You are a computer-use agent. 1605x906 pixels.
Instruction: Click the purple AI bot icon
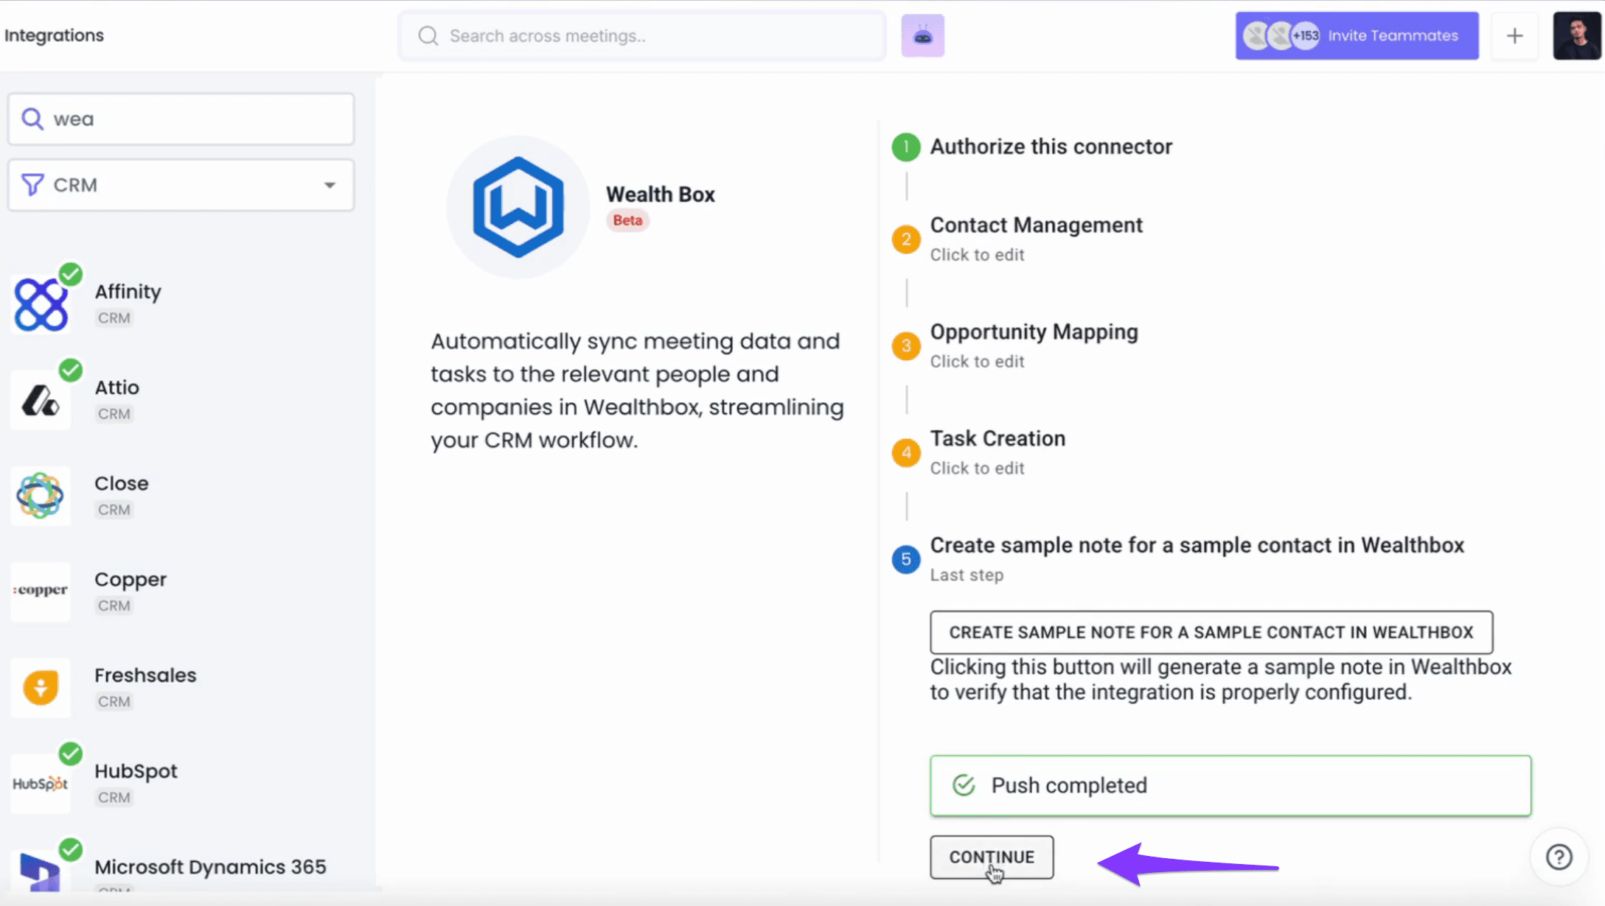point(922,35)
